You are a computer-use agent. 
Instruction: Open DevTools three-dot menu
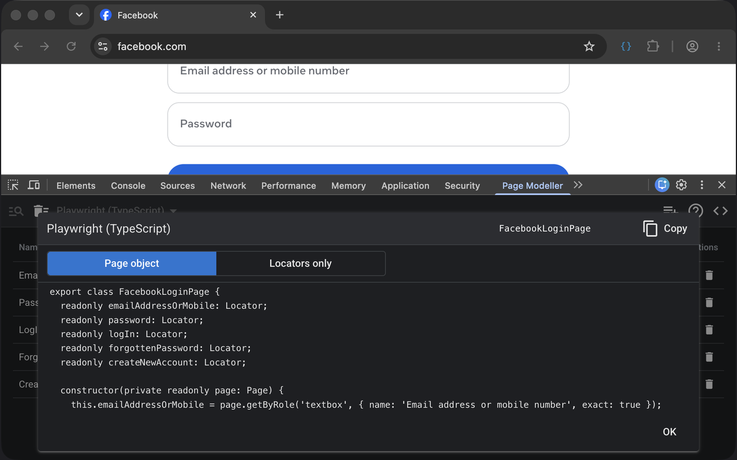[701, 185]
